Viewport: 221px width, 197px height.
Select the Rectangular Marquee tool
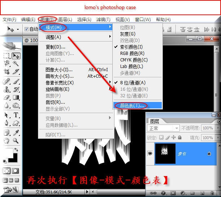tap(6, 56)
